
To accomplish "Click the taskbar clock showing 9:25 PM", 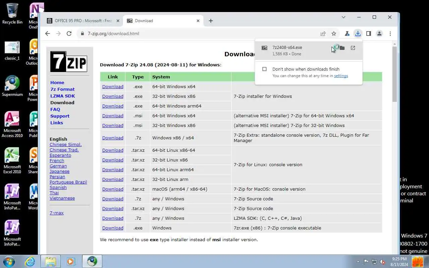I will [400, 262].
